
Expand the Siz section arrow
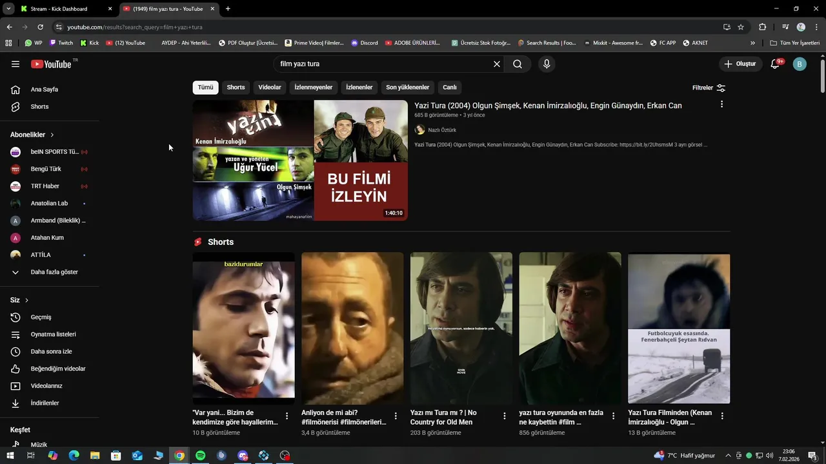26,300
